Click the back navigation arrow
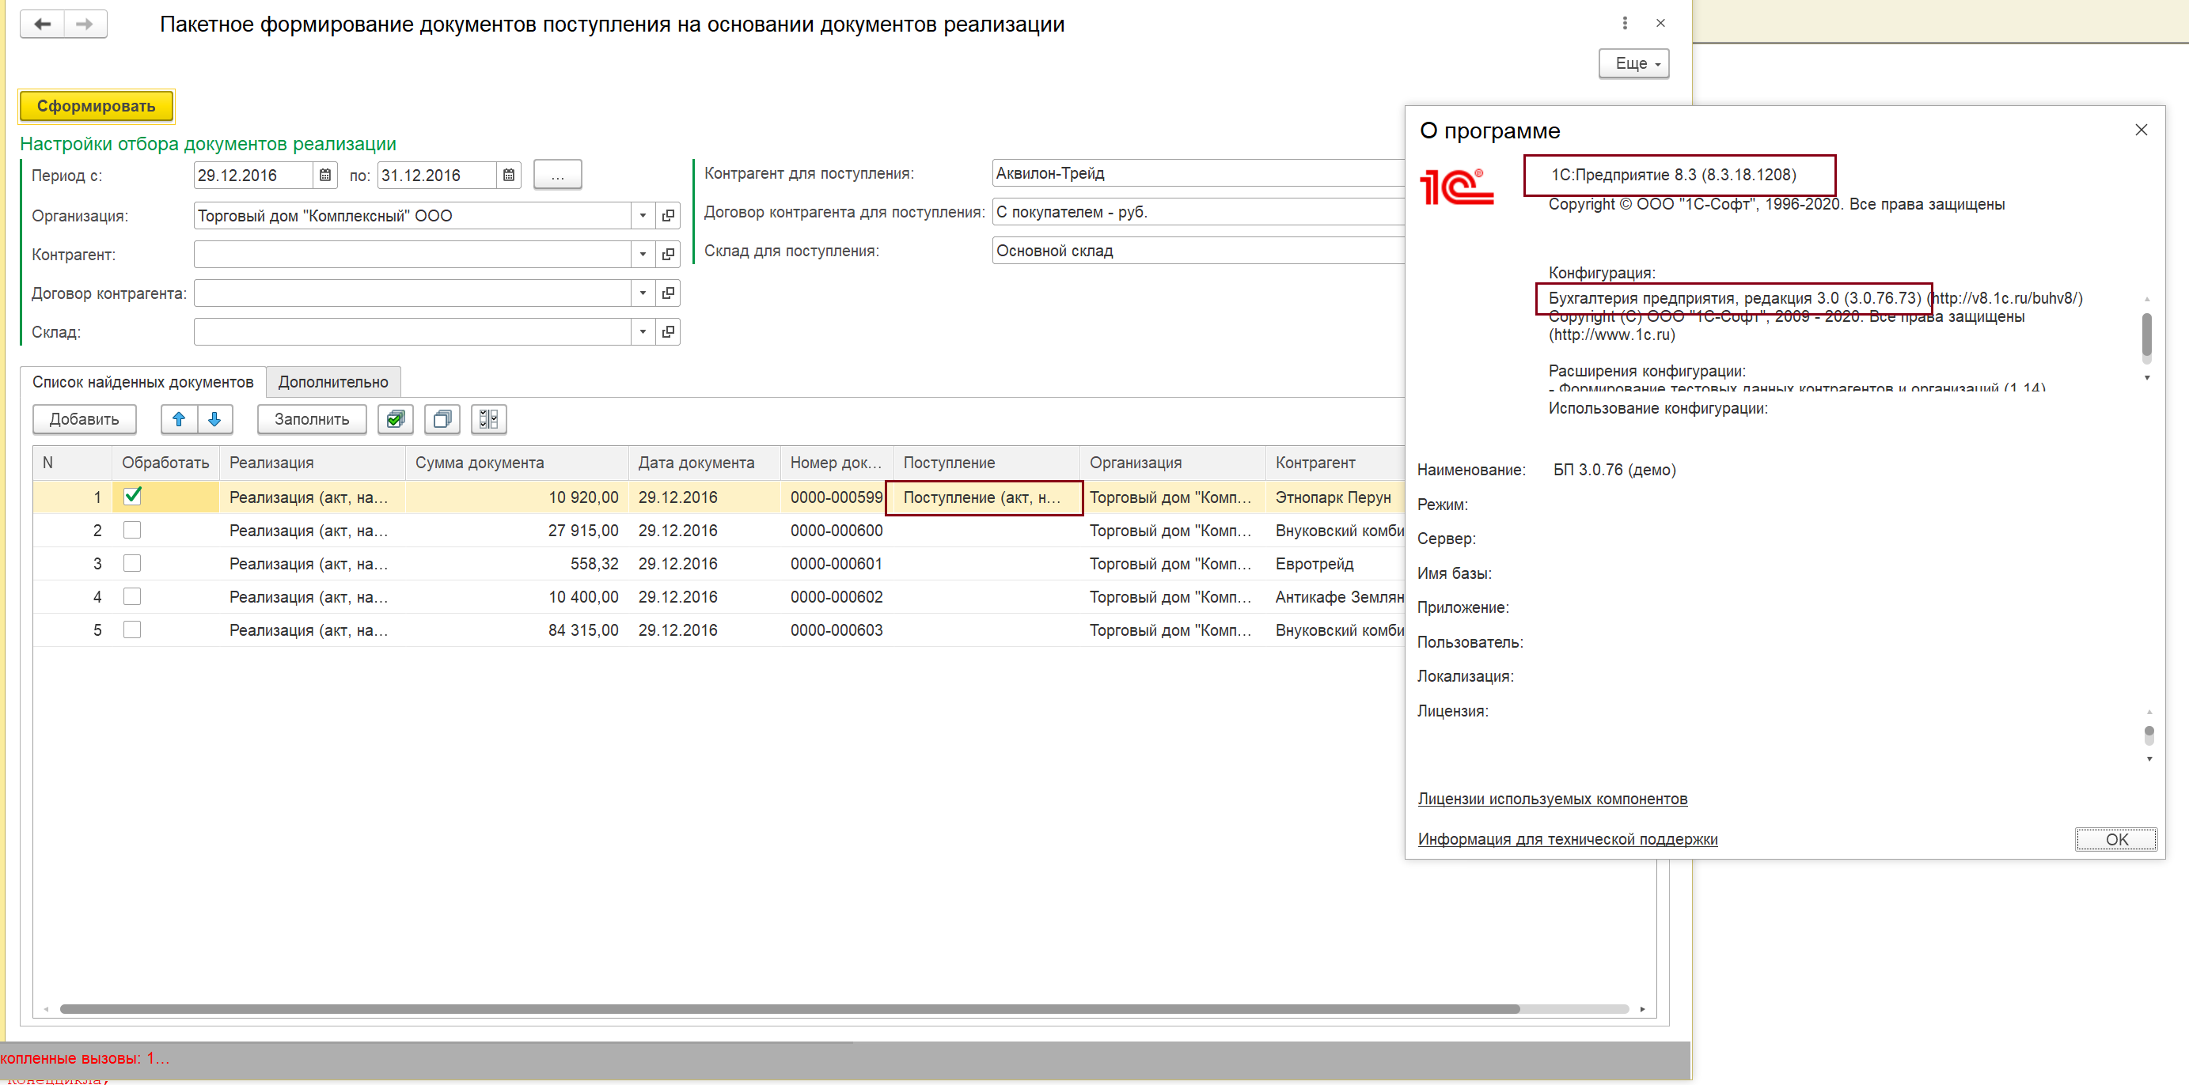 coord(43,24)
